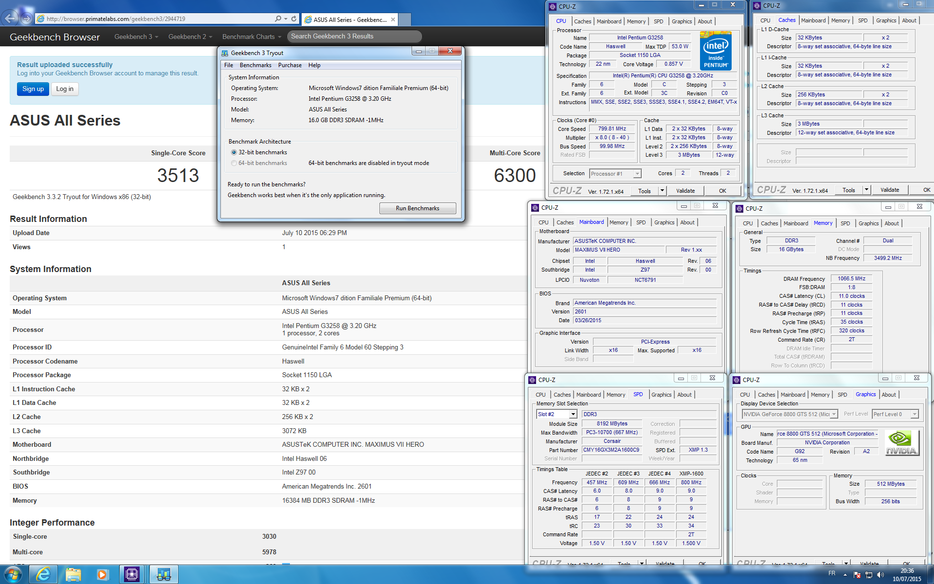
Task: Close the ASUS All Series browser tab
Action: click(x=393, y=19)
